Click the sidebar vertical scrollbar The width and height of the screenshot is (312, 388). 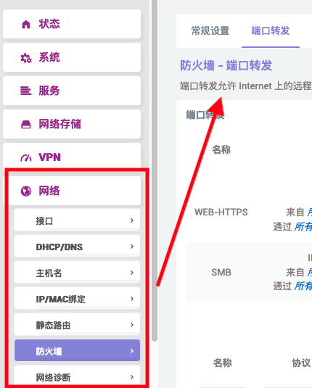pos(155,170)
